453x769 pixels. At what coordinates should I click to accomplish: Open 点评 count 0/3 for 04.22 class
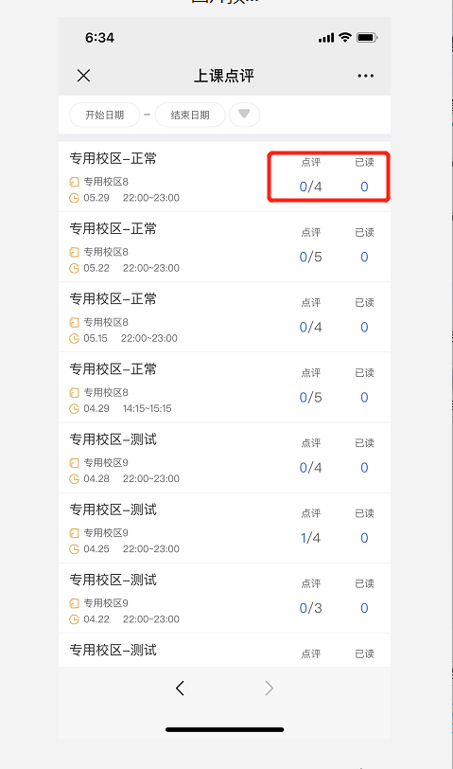(x=310, y=608)
